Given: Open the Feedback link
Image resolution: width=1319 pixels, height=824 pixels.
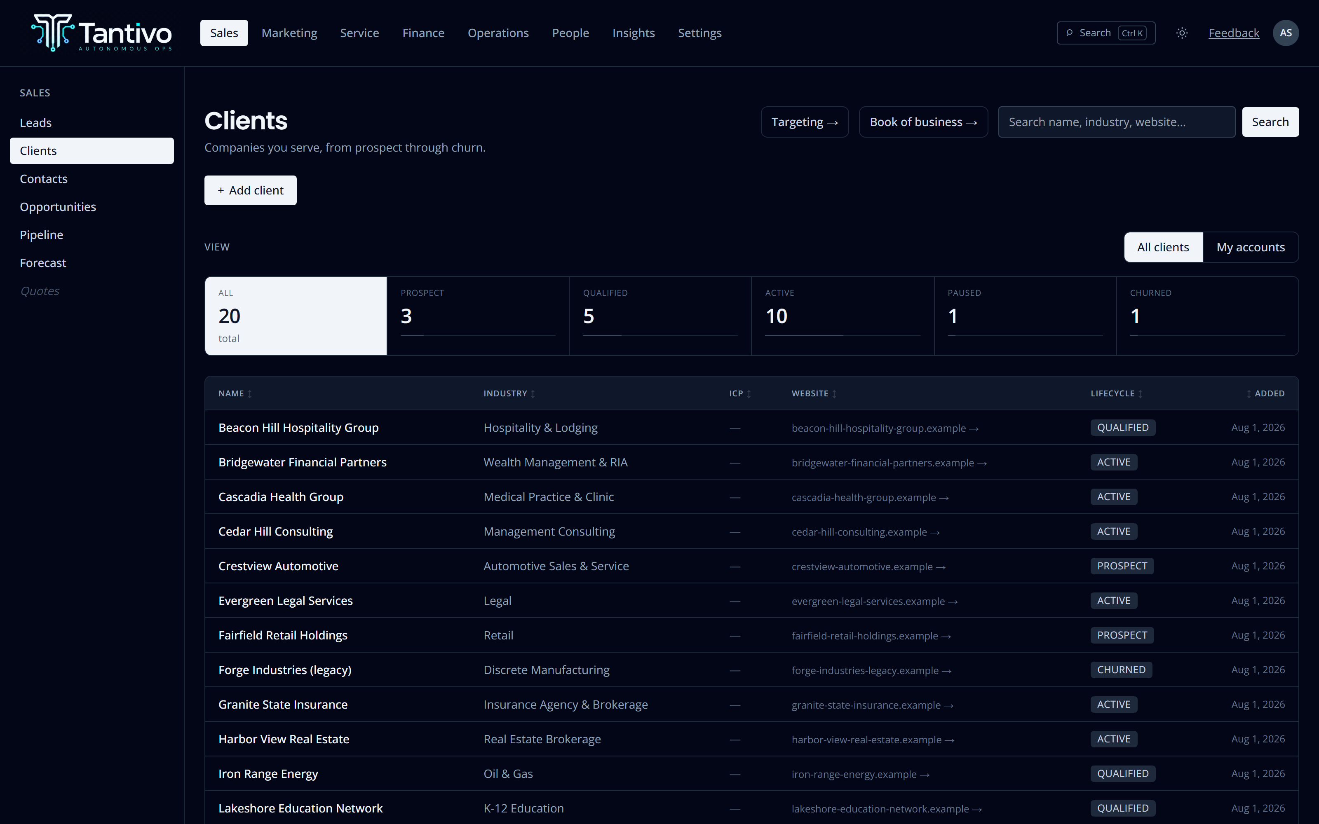Looking at the screenshot, I should pyautogui.click(x=1233, y=33).
